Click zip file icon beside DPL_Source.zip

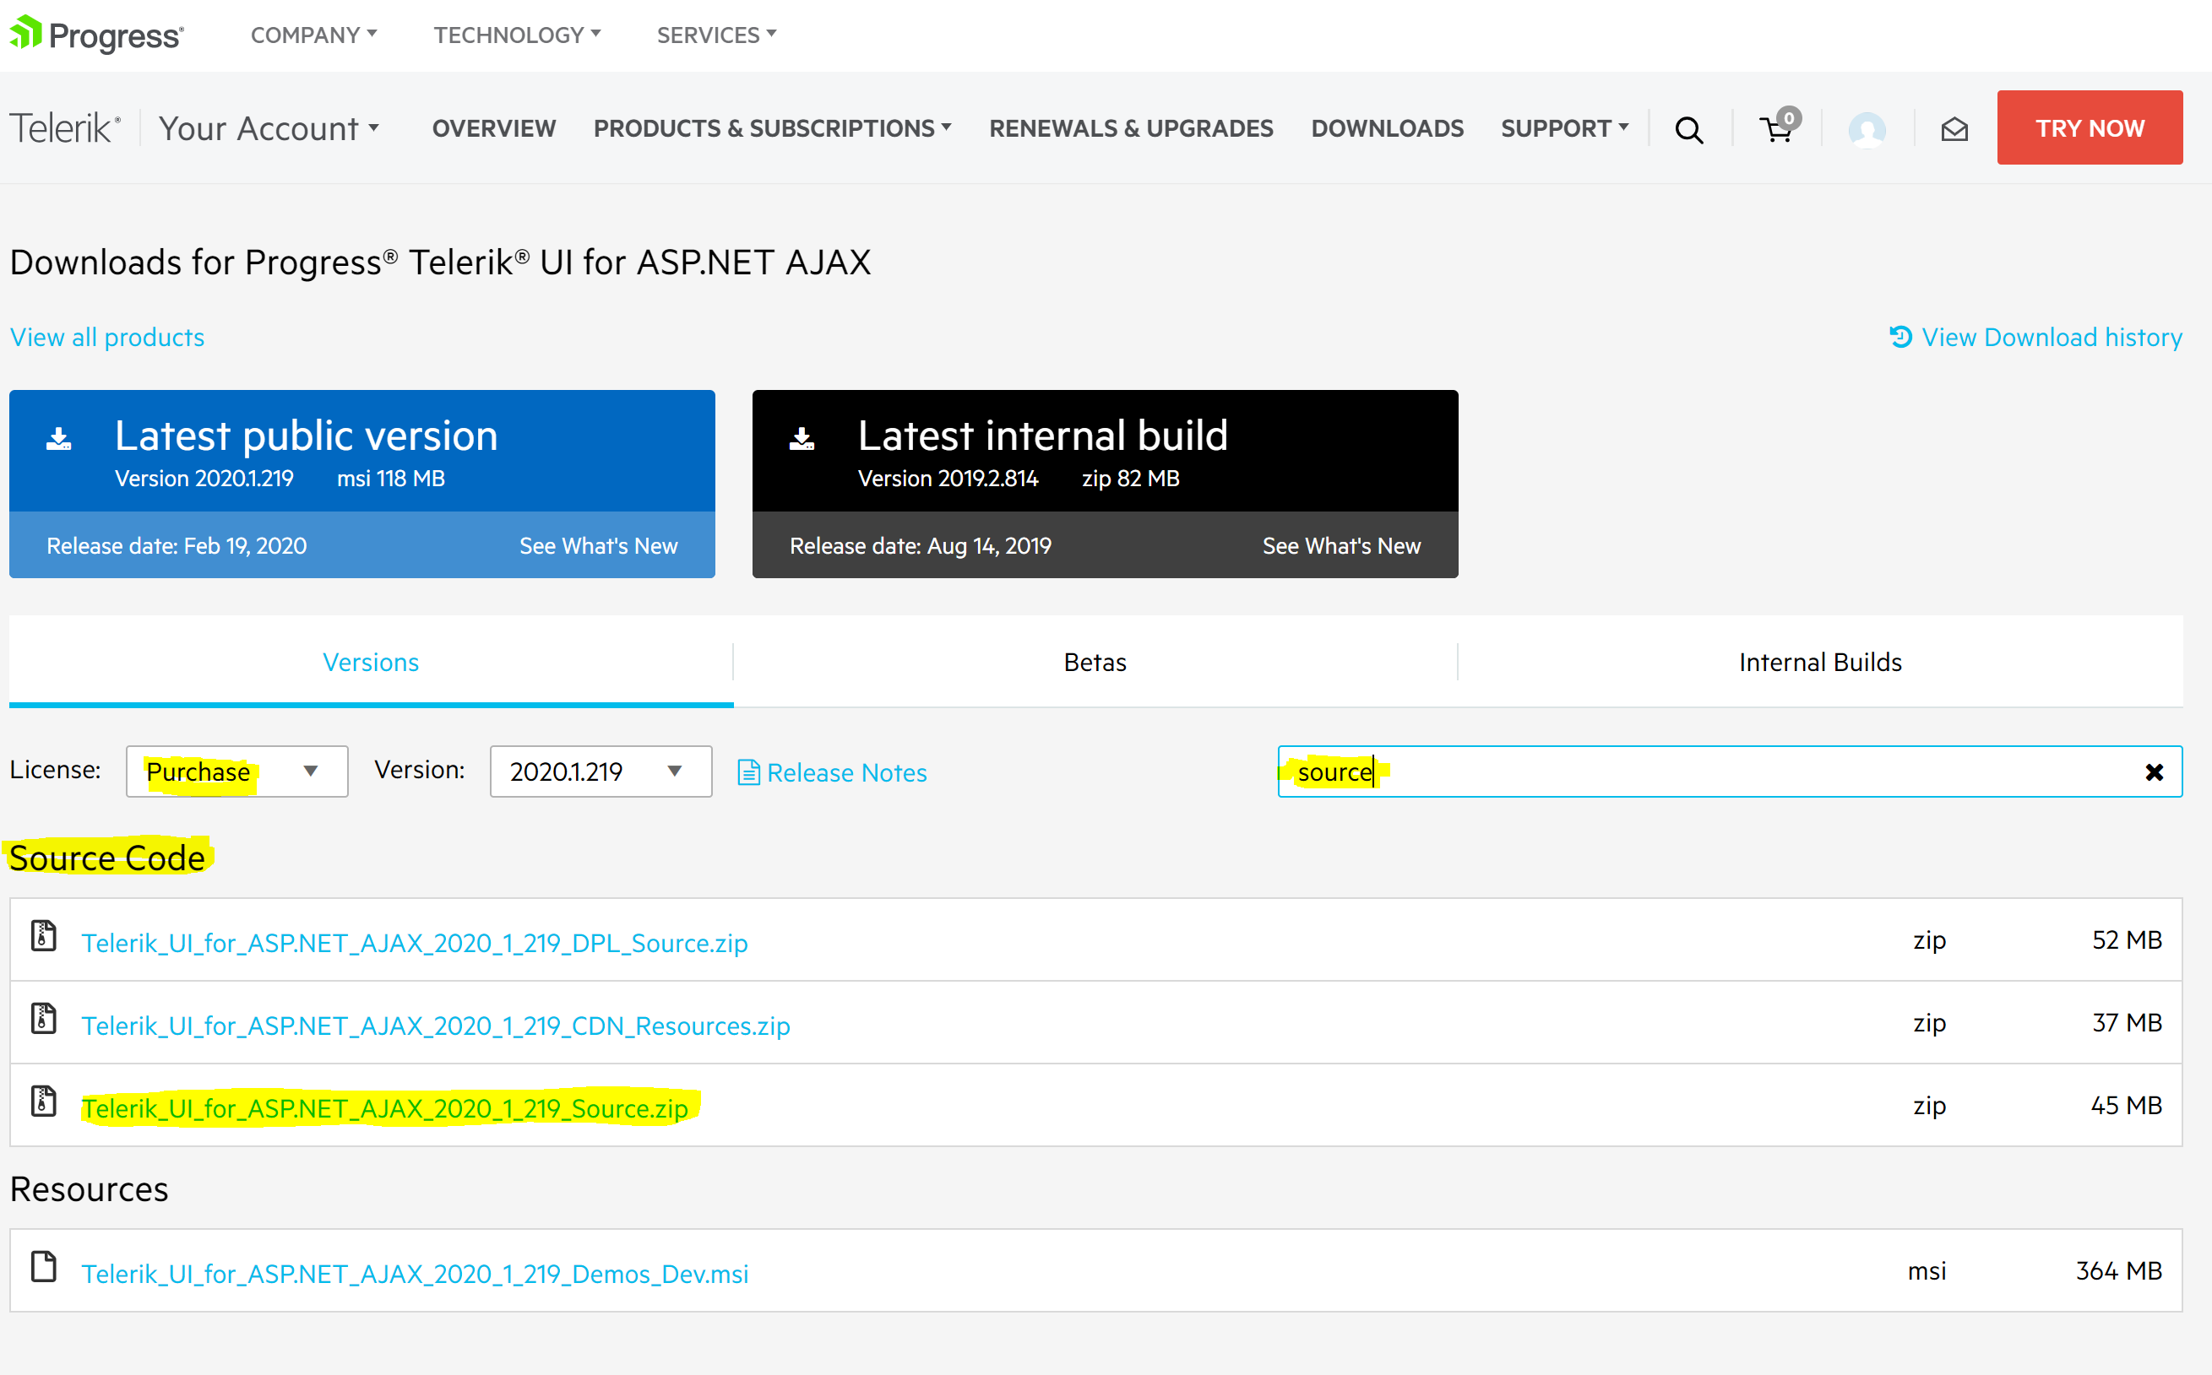click(44, 936)
